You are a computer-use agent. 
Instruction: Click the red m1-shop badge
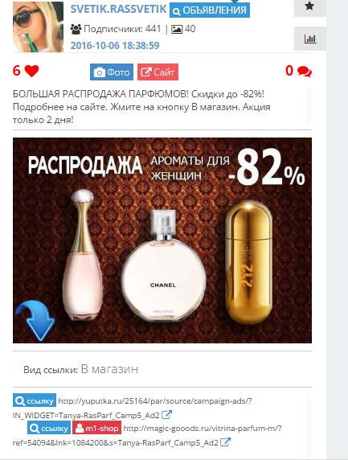click(96, 429)
